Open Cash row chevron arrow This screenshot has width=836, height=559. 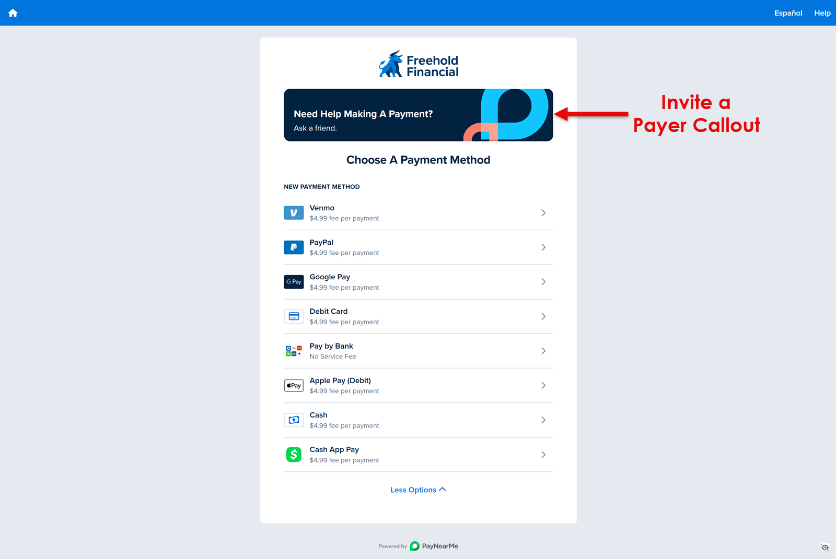tap(543, 420)
